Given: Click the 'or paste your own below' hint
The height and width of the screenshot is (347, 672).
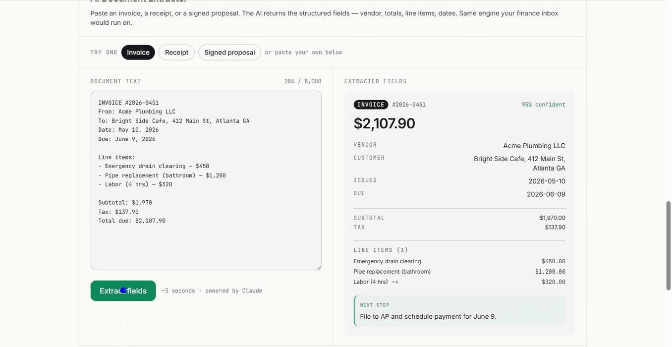Looking at the screenshot, I should point(303,53).
